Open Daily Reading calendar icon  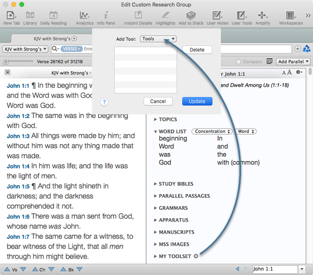tap(53, 16)
